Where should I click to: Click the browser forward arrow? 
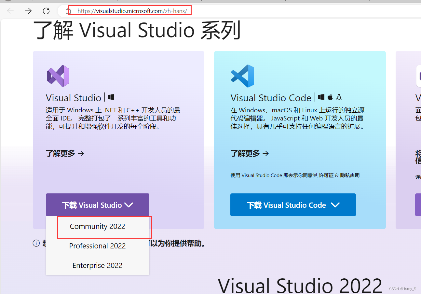click(29, 11)
